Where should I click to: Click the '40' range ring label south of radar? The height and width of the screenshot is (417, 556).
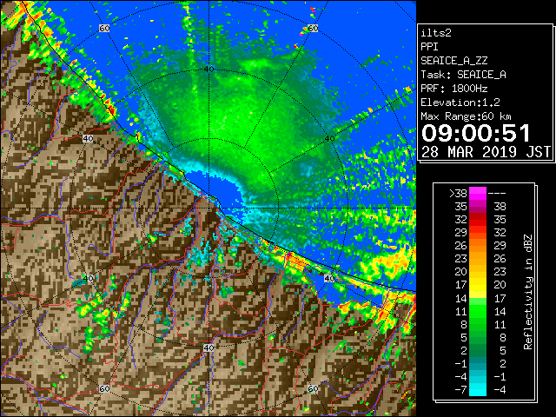(208, 347)
